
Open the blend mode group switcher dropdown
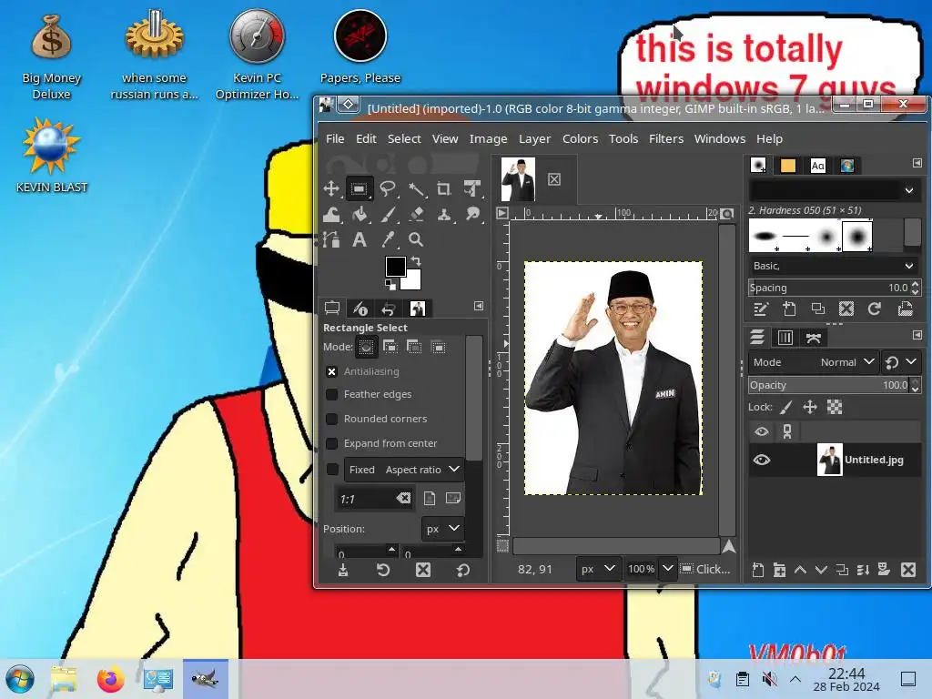901,362
